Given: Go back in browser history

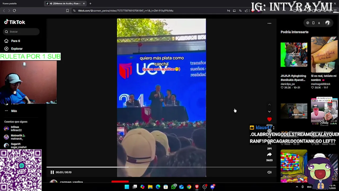Looking at the screenshot, I should tap(4, 11).
